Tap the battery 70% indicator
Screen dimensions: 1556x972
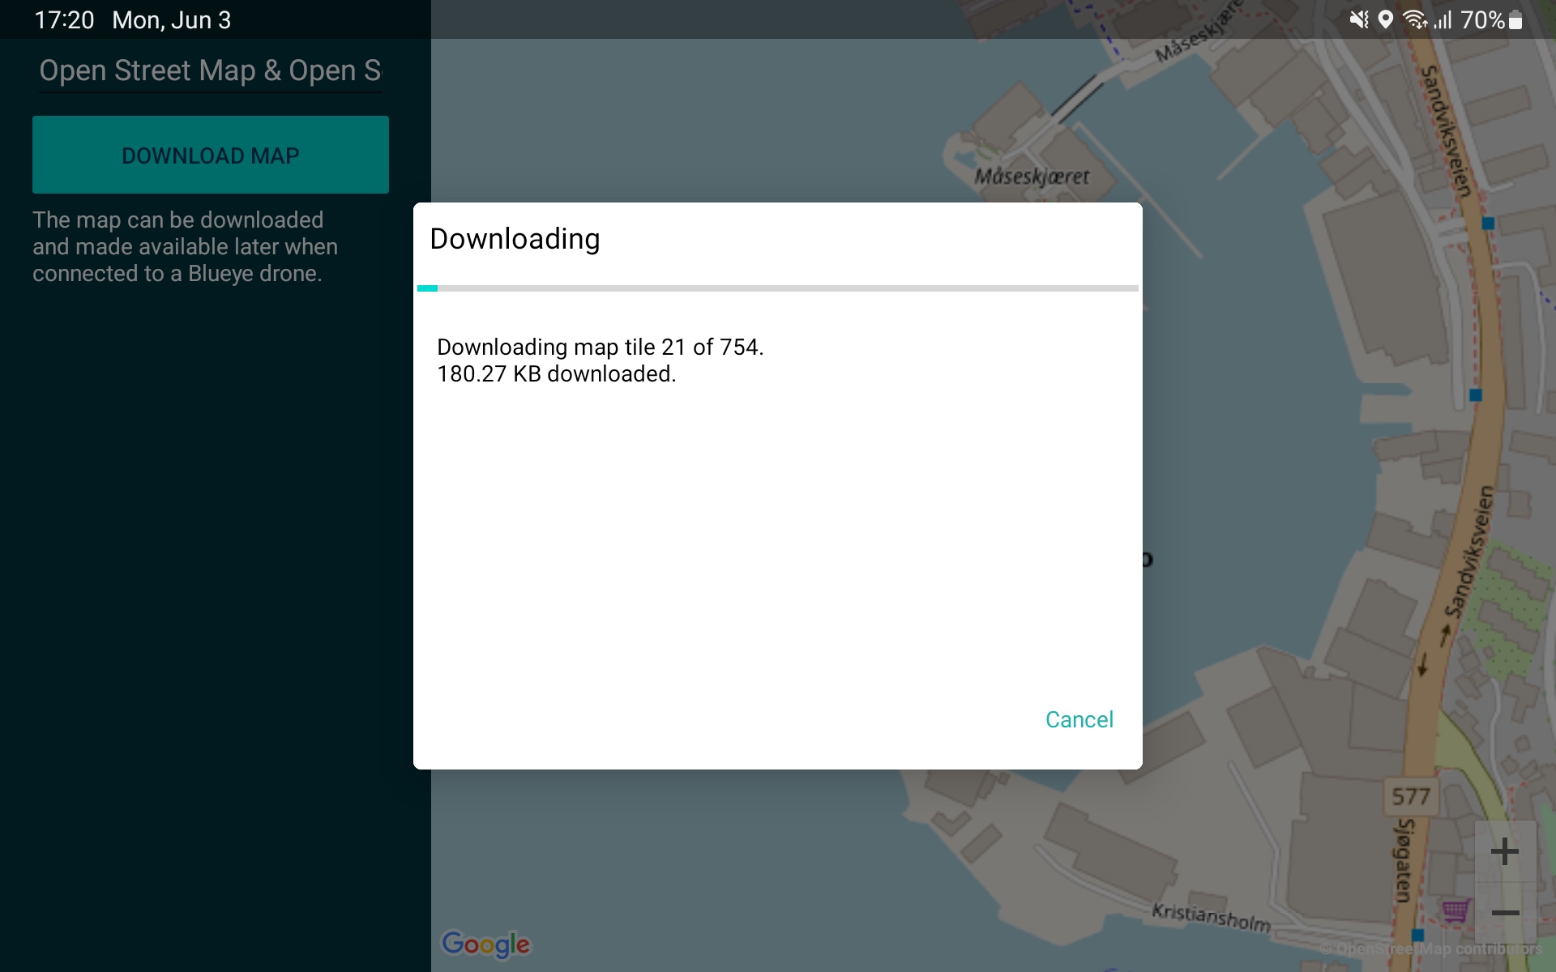pyautogui.click(x=1491, y=19)
